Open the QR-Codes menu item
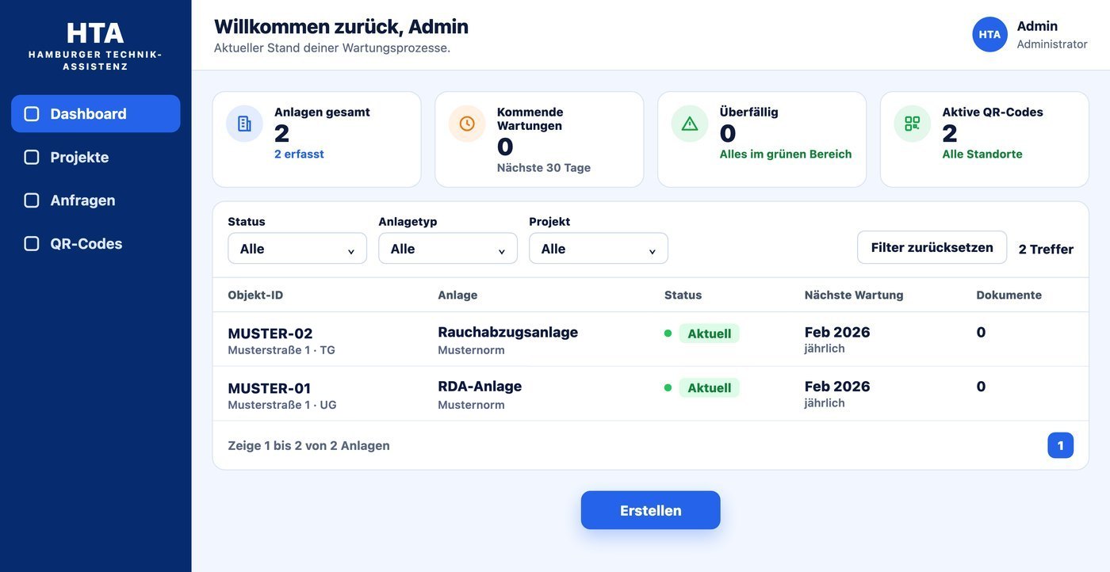This screenshot has height=572, width=1110. (x=95, y=244)
